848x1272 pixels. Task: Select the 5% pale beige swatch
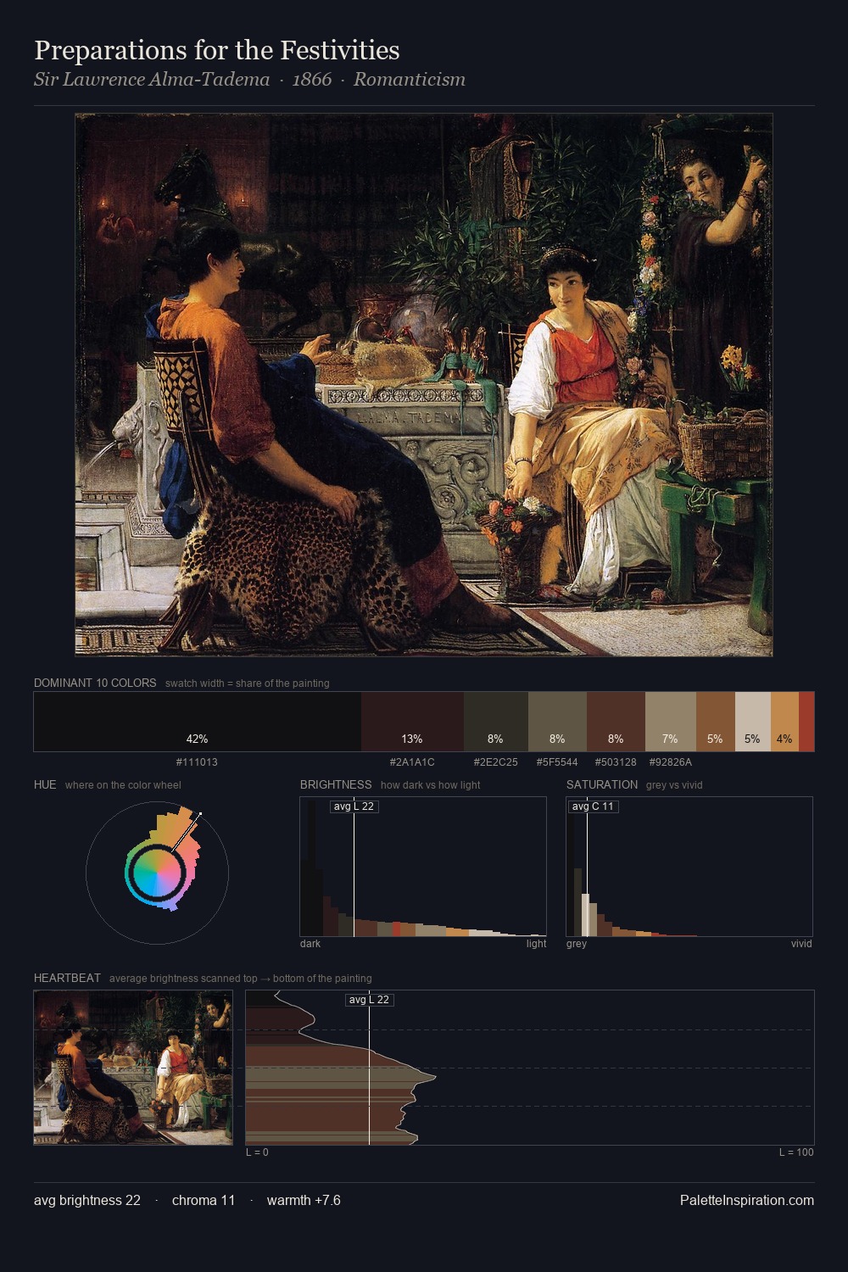coord(753,722)
